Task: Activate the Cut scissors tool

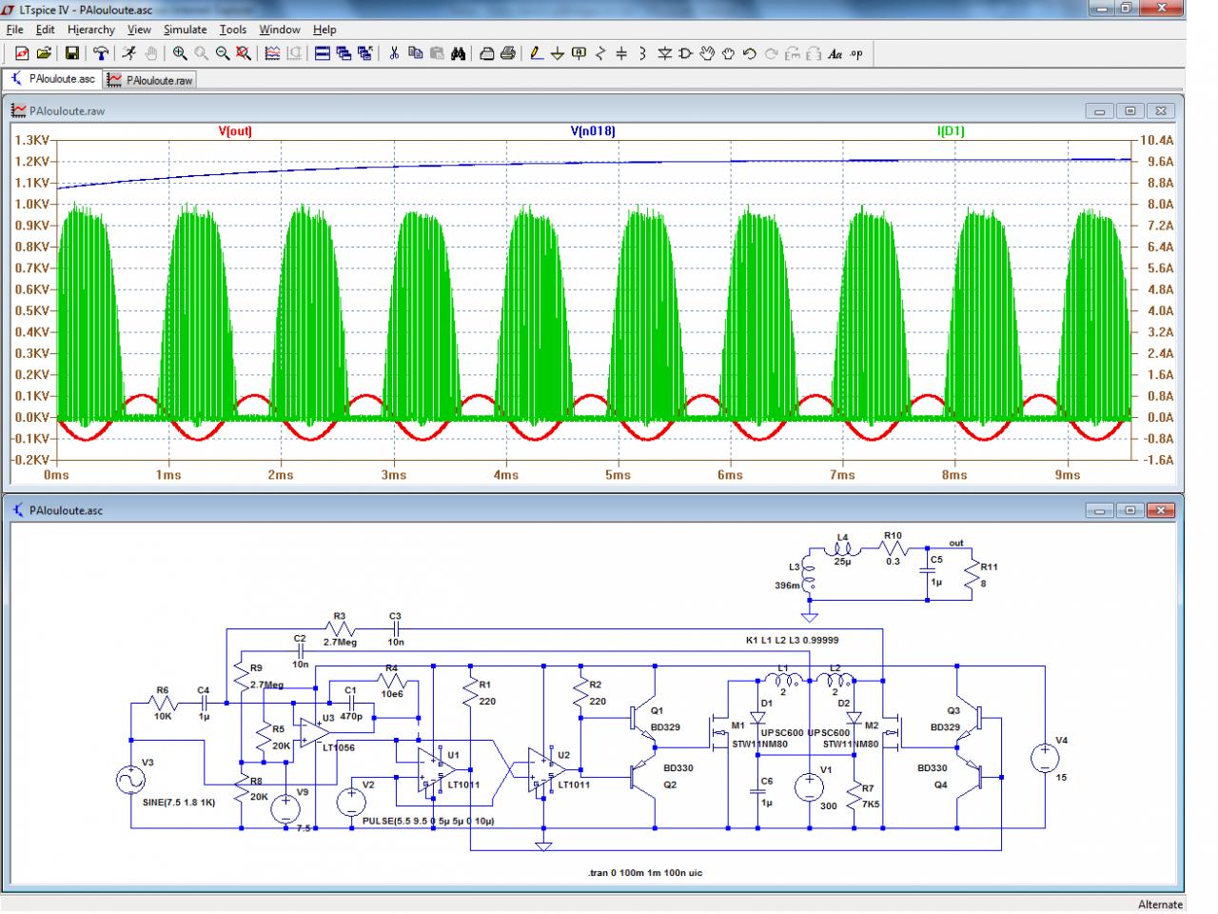Action: (x=393, y=54)
